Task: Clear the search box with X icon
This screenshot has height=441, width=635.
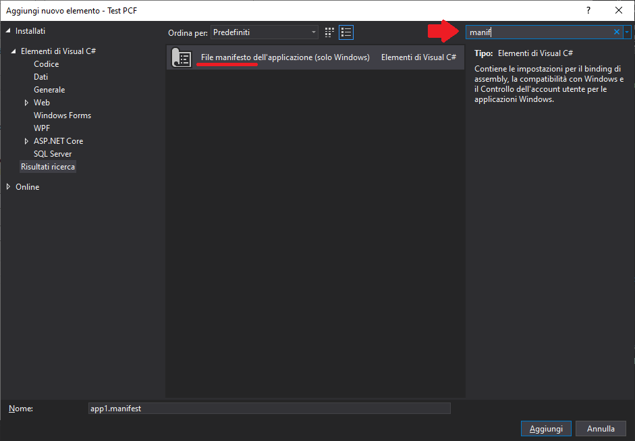Action: [x=616, y=32]
